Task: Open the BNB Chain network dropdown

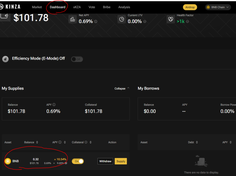Action: (x=218, y=7)
